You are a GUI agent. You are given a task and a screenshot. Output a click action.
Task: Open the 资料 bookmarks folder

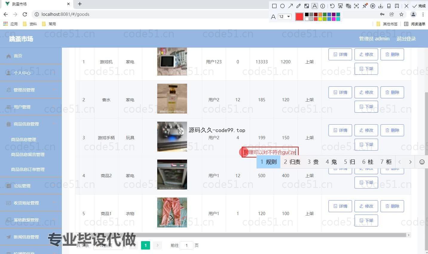[30, 24]
